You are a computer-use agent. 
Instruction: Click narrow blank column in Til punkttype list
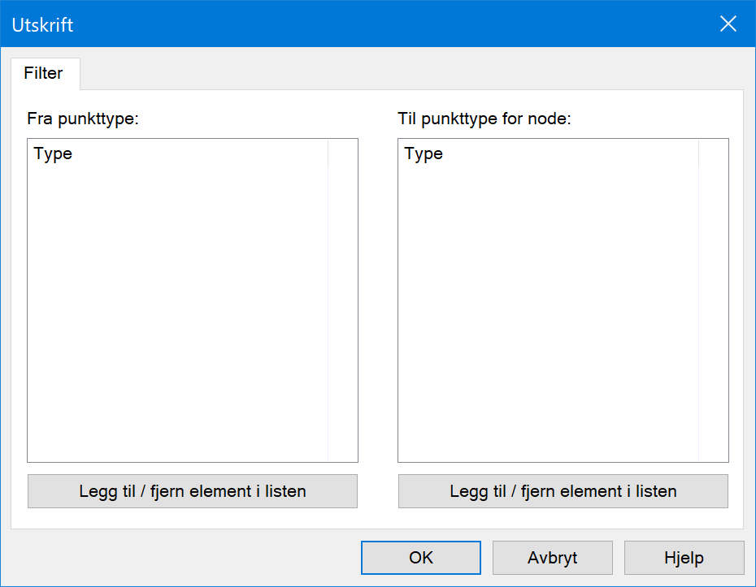click(x=714, y=300)
